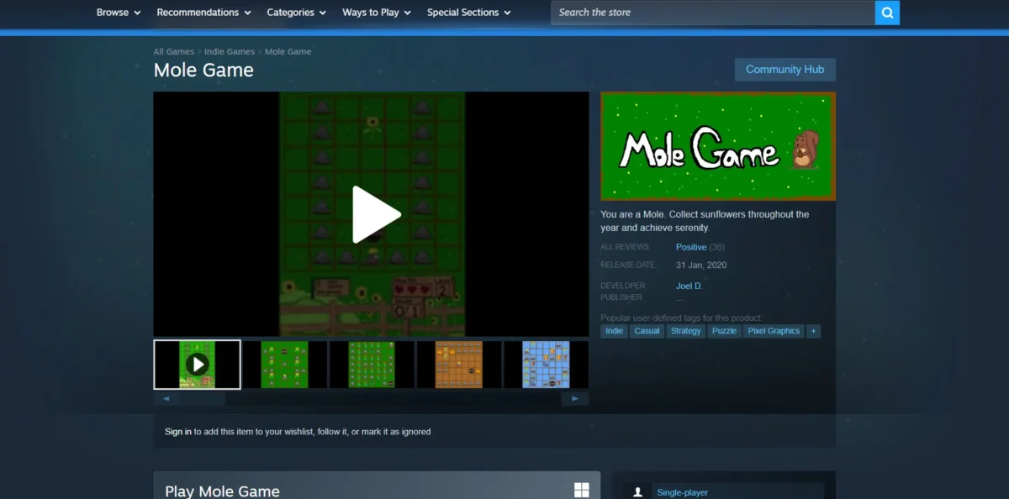Click the plus tag button
1009x499 pixels.
tap(813, 331)
